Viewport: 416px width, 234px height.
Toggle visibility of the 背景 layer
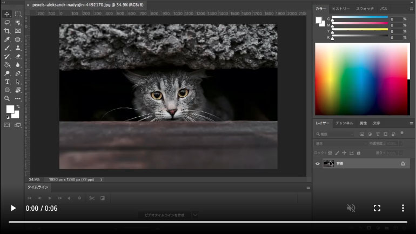coord(318,163)
